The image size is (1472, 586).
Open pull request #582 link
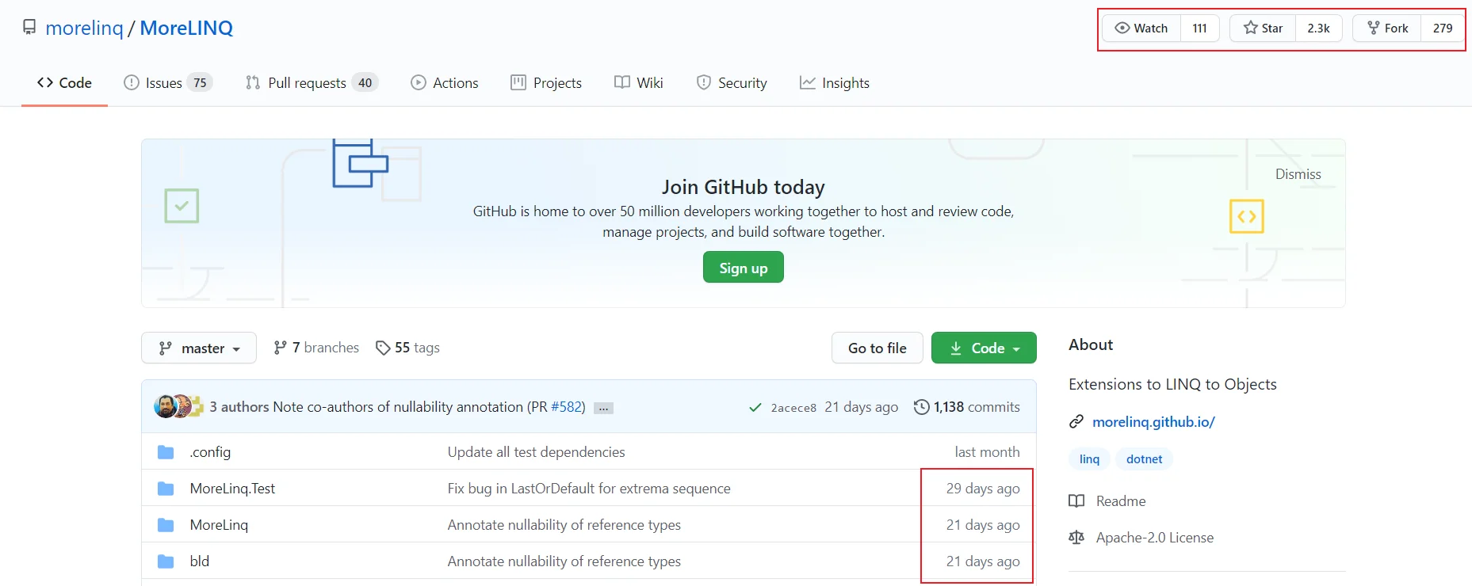pyautogui.click(x=567, y=407)
